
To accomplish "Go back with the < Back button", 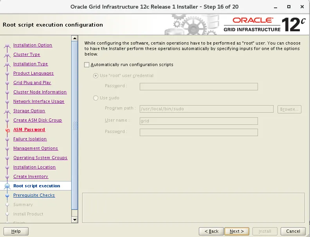I will [211, 231].
